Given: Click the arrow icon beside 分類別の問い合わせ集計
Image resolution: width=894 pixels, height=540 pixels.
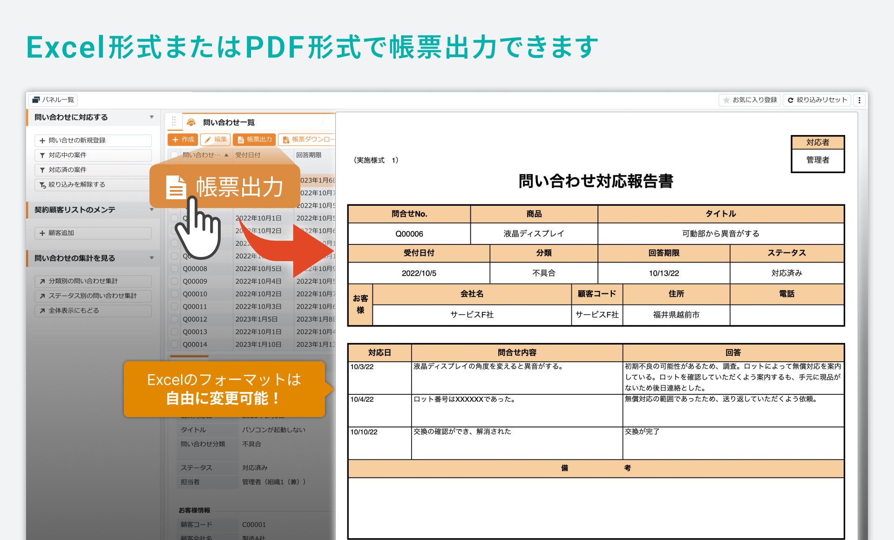Looking at the screenshot, I should [42, 281].
